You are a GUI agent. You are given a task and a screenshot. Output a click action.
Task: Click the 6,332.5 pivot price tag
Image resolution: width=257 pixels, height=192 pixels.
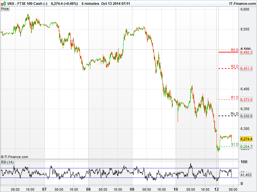(246, 116)
